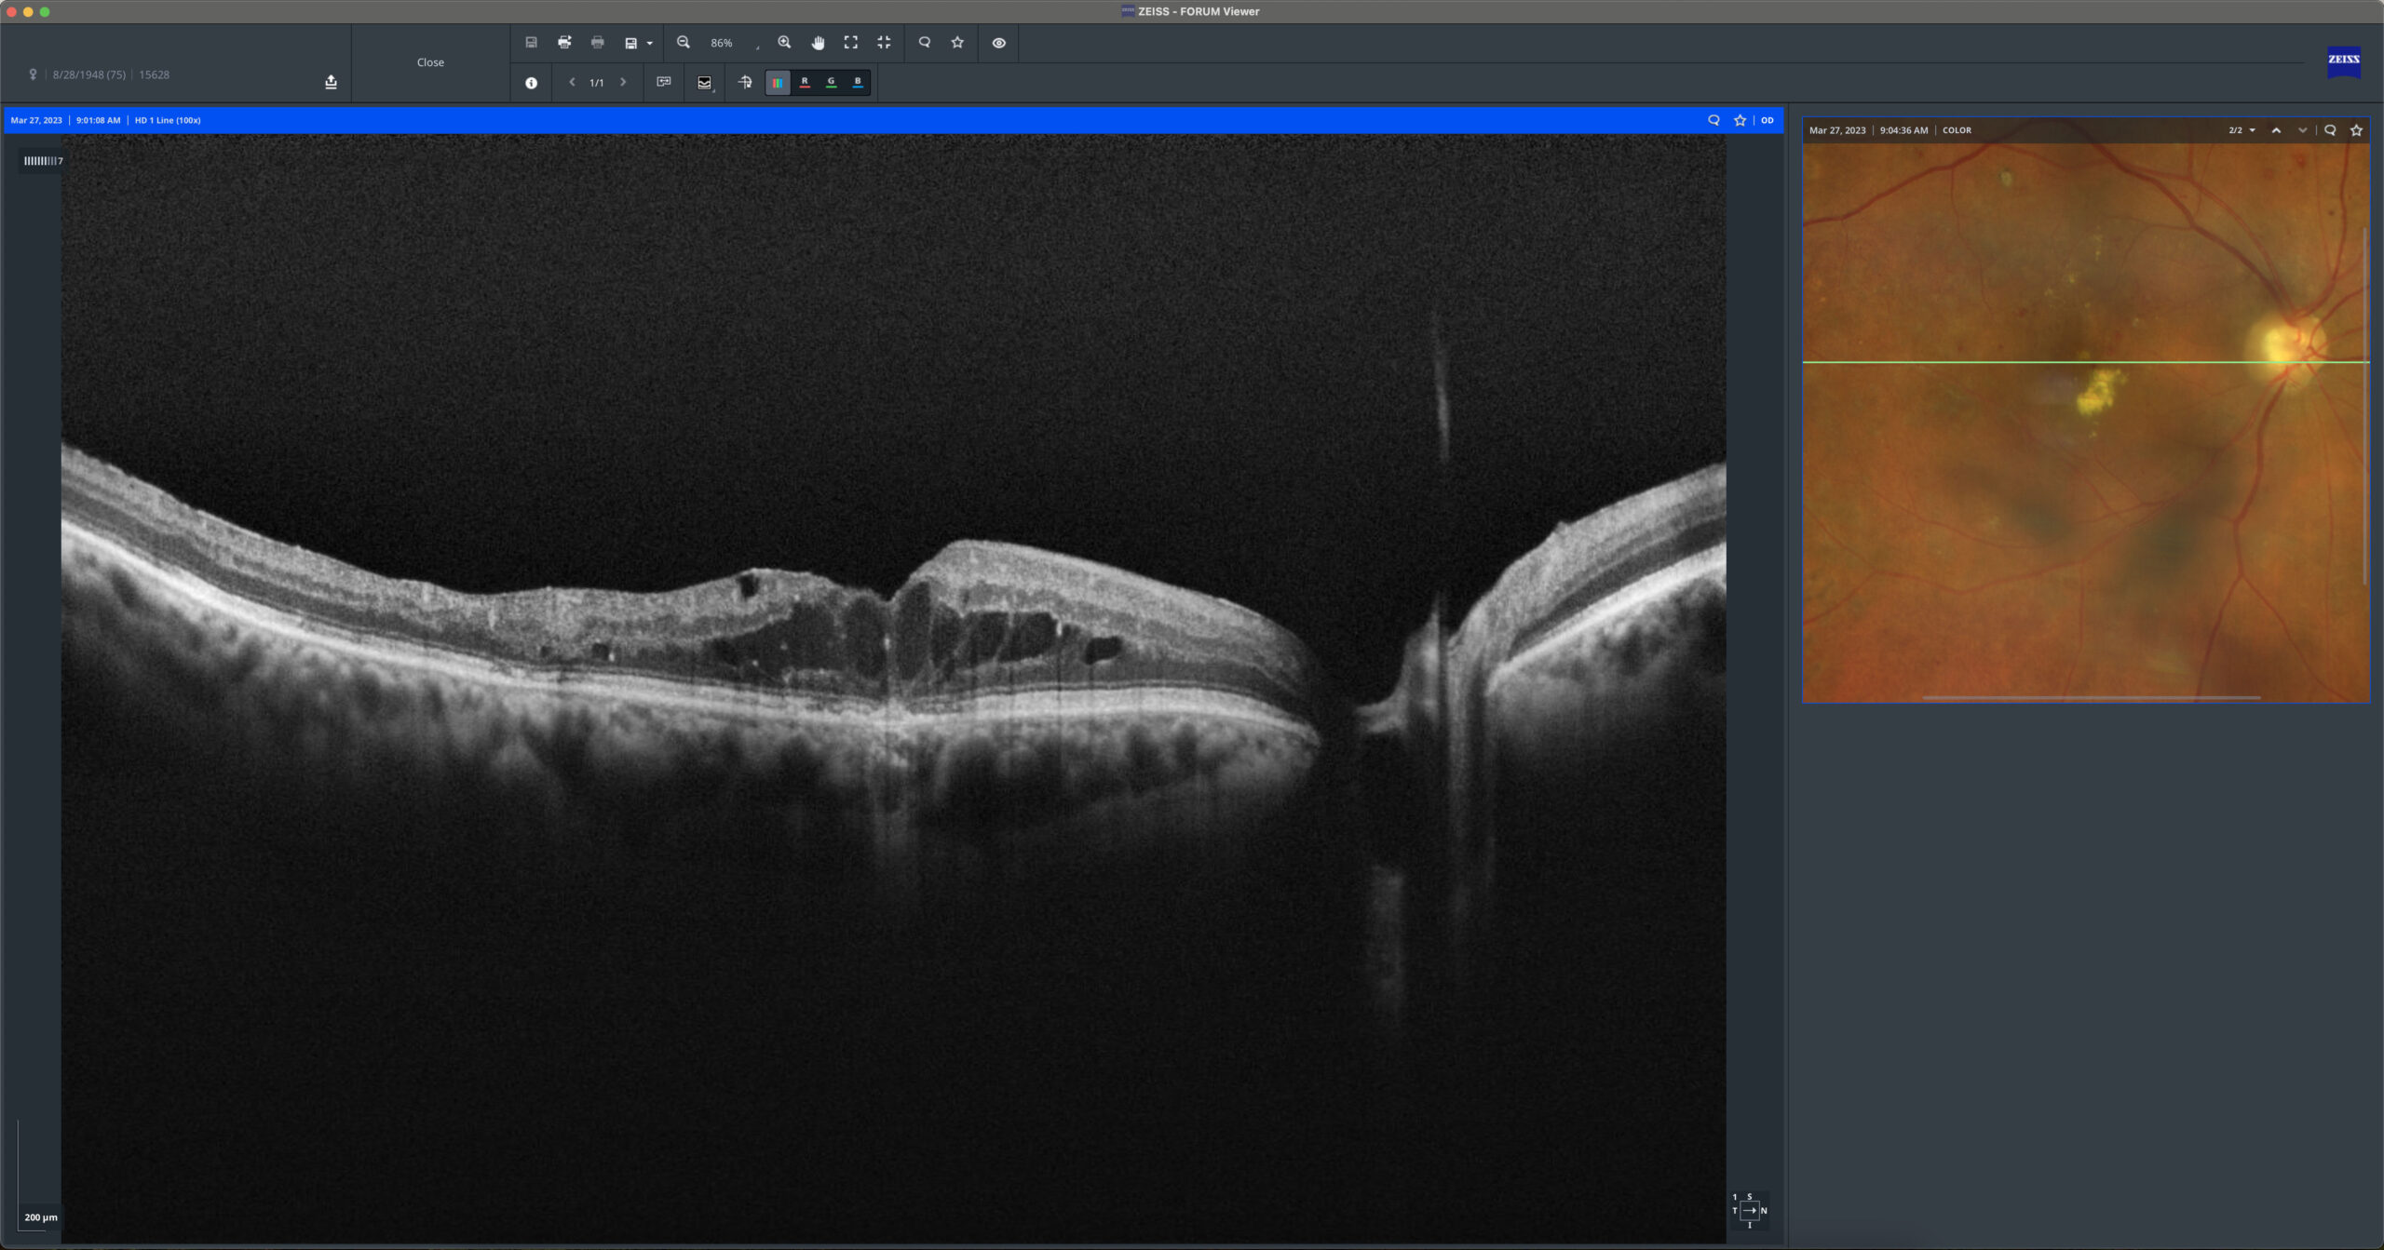The image size is (2384, 1250).
Task: Open the save options dropdown arrow
Action: [649, 44]
